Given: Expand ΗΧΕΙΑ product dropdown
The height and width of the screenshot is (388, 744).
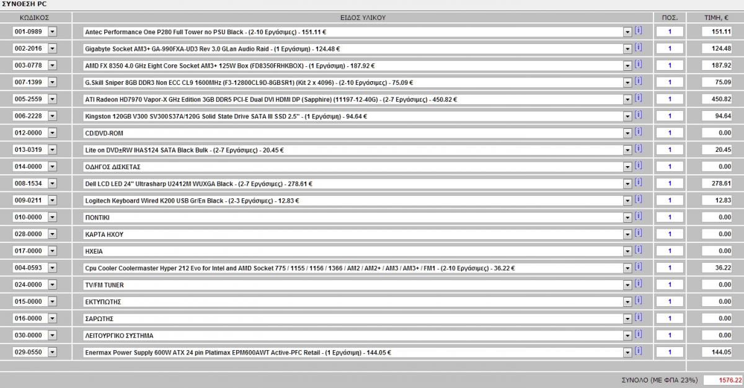Looking at the screenshot, I should [x=627, y=251].
